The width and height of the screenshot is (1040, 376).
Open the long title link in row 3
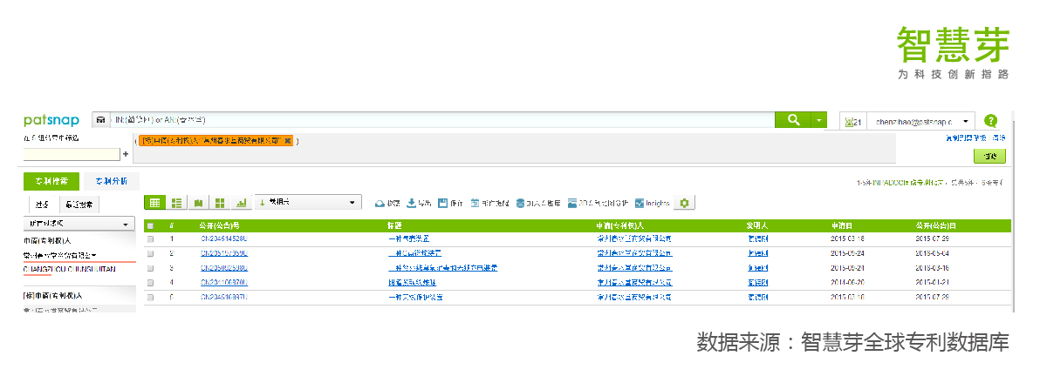point(442,268)
